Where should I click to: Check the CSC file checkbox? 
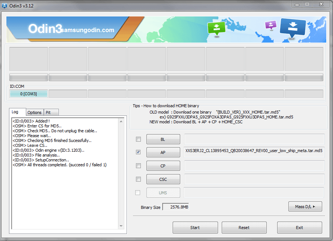pos(138,179)
